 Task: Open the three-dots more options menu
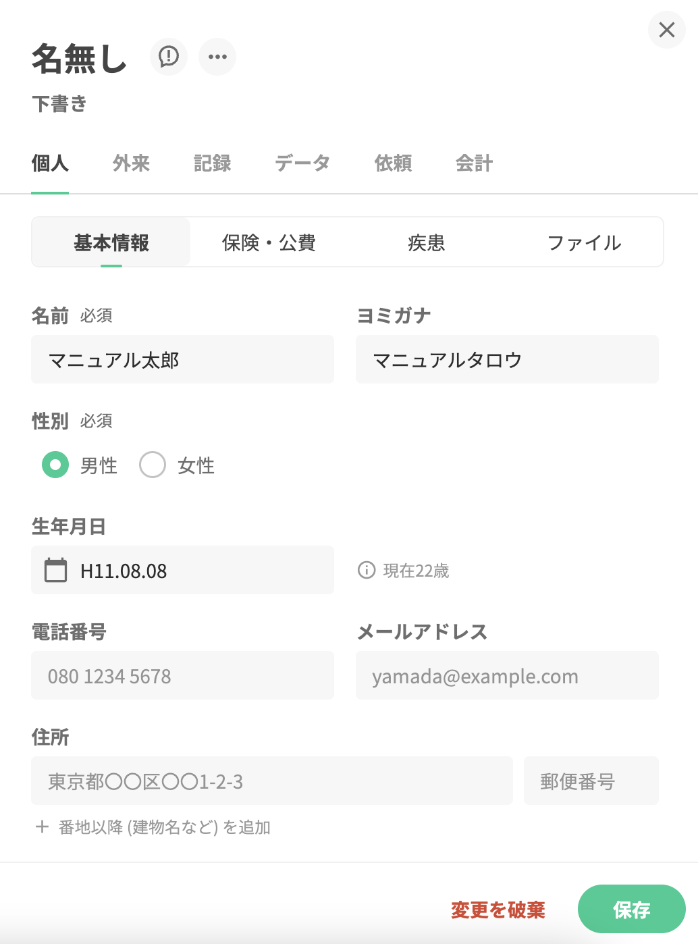tap(217, 57)
